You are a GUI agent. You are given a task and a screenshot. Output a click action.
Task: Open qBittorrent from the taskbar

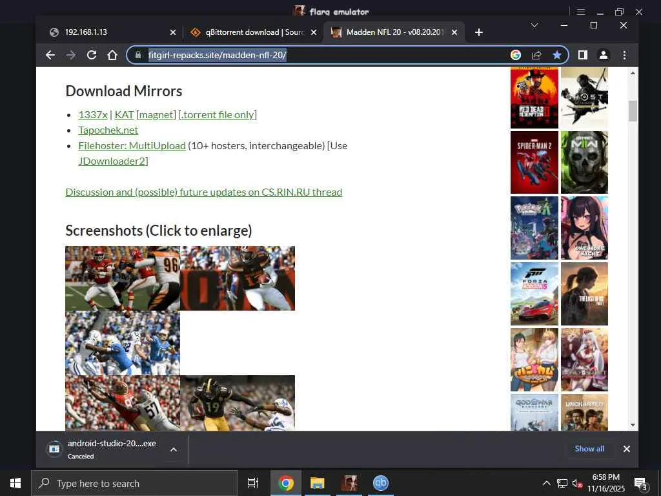[380, 483]
